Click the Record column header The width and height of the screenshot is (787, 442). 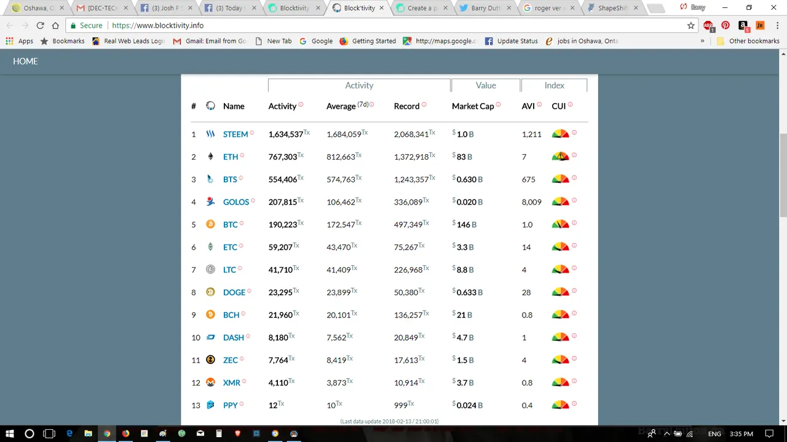[406, 106]
